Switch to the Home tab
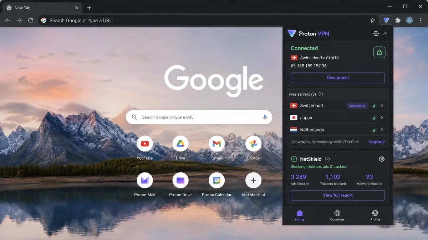428x240 pixels. tap(300, 215)
